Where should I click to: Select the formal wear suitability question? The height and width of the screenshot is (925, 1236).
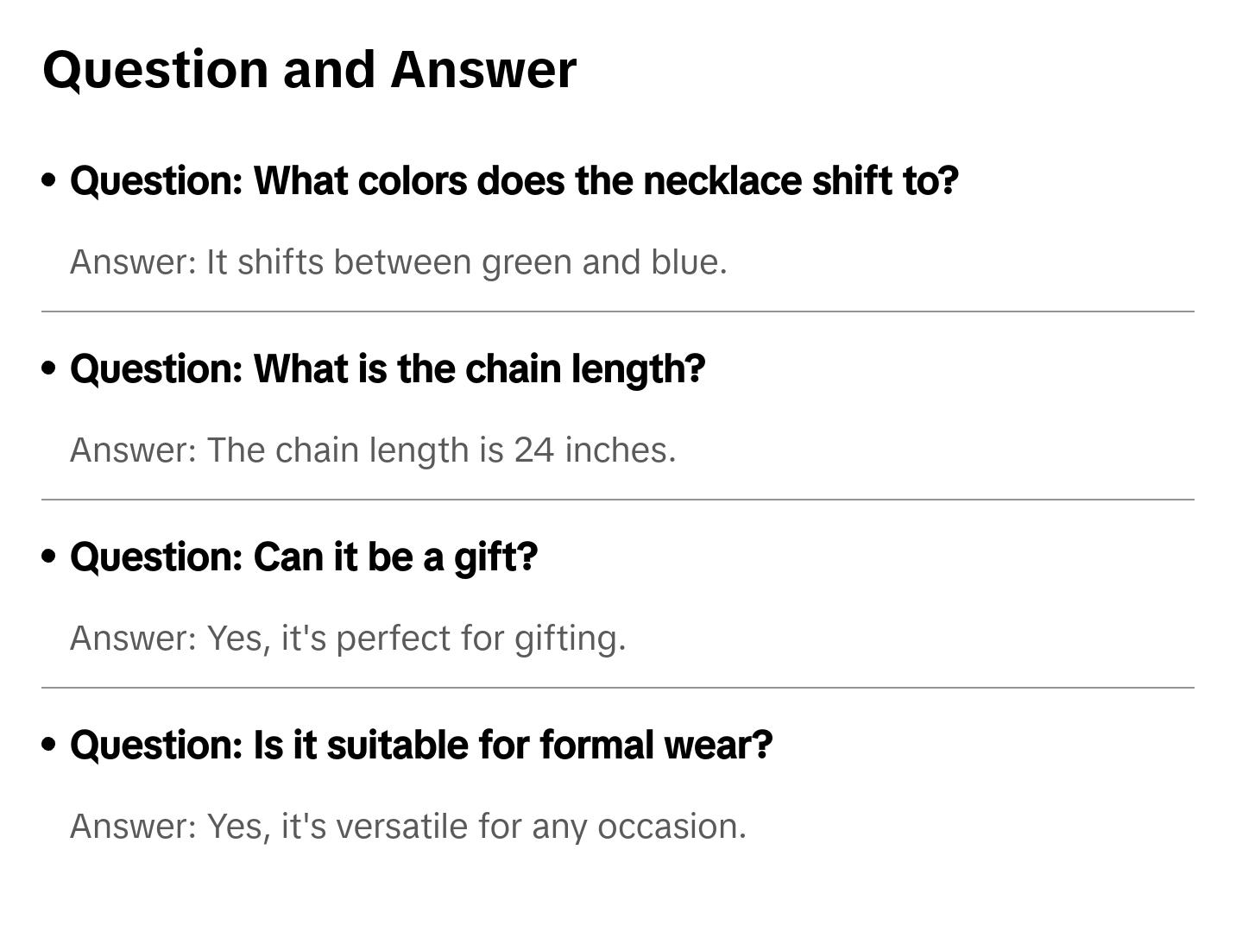coord(421,745)
